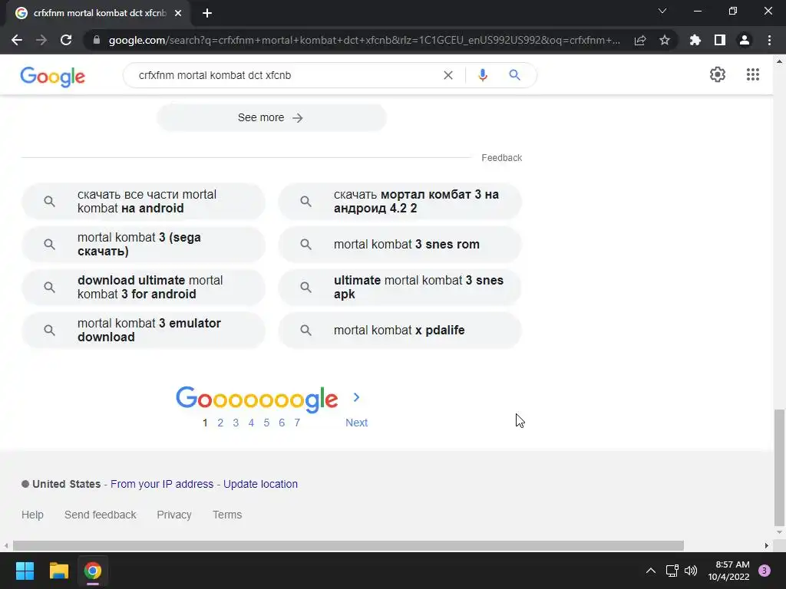This screenshot has height=589, width=786.
Task: Click the browser forward arrow
Action: pyautogui.click(x=41, y=40)
